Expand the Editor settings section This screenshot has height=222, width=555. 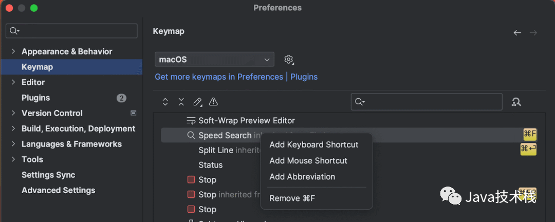[13, 82]
